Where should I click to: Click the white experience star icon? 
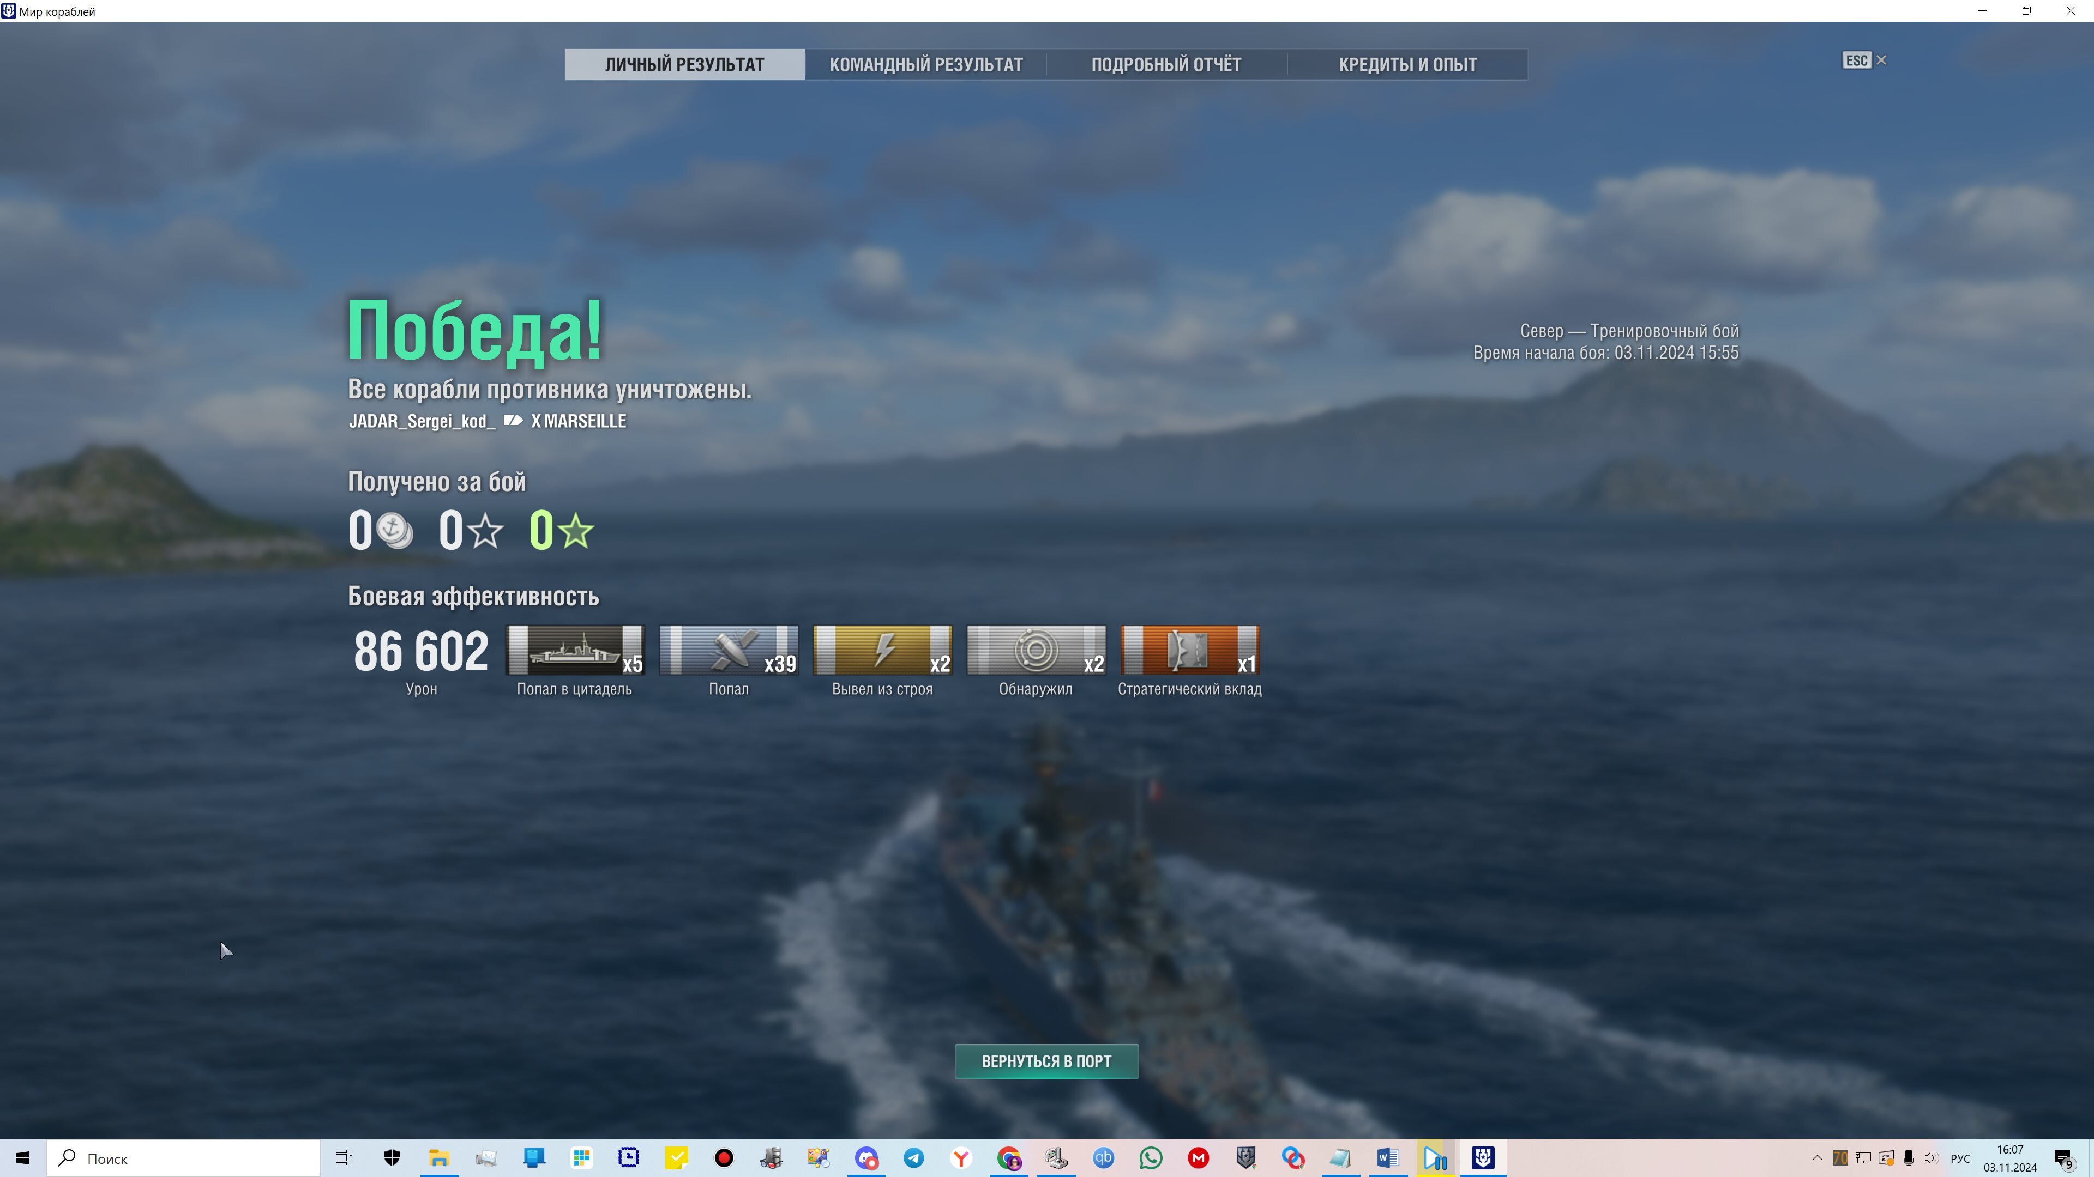[485, 531]
